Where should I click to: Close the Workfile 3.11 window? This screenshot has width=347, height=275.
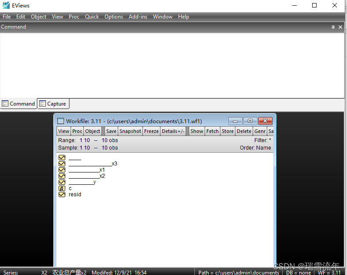click(265, 121)
